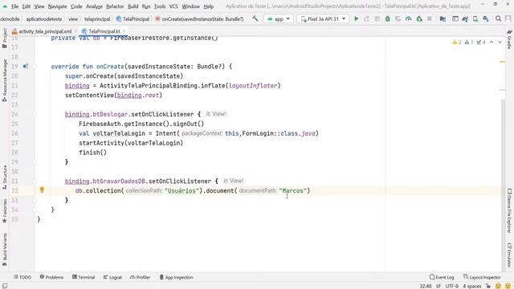The height and width of the screenshot is (289, 514).
Task: Click the override gutter marker on line 19
Action: [25, 67]
